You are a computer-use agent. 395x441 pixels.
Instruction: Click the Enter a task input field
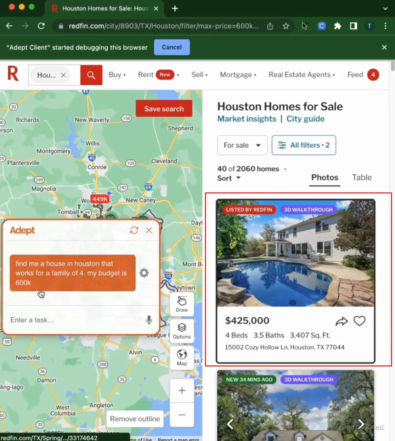(x=76, y=320)
